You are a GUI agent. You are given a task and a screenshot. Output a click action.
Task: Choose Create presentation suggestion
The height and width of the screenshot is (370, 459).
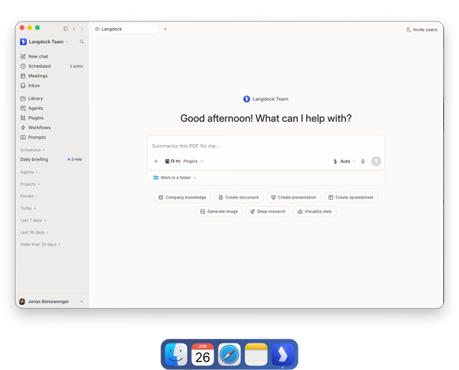[293, 197]
